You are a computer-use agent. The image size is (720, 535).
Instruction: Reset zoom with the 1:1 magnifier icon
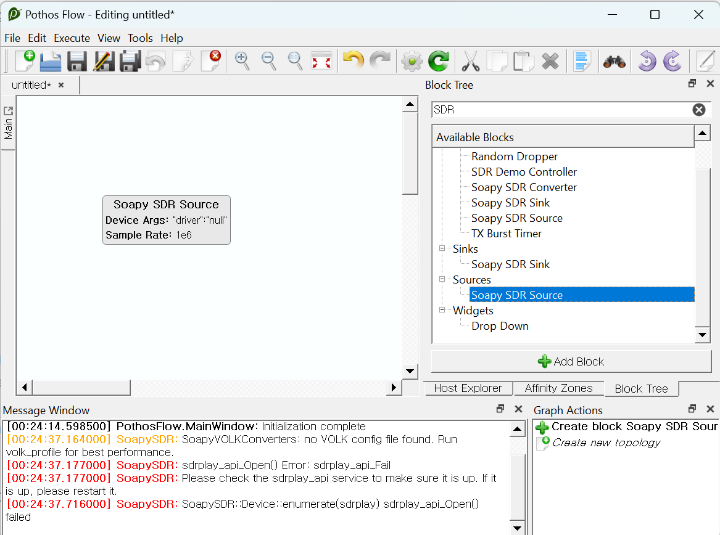coord(295,61)
